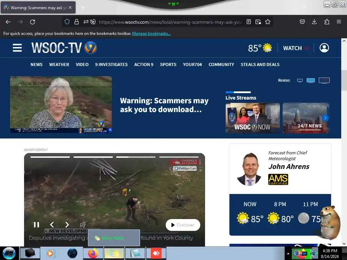347x260 pixels.
Task: Open the WEATHER menu
Action: pyautogui.click(x=59, y=65)
